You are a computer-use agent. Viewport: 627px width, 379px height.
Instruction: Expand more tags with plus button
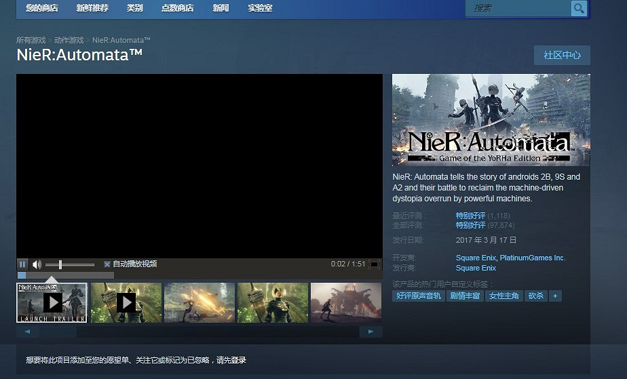[x=555, y=296]
